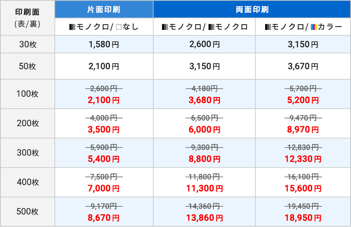The width and height of the screenshot is (351, 227).
Task: Click the color stripe icon beside カラー
Action: coord(314,27)
